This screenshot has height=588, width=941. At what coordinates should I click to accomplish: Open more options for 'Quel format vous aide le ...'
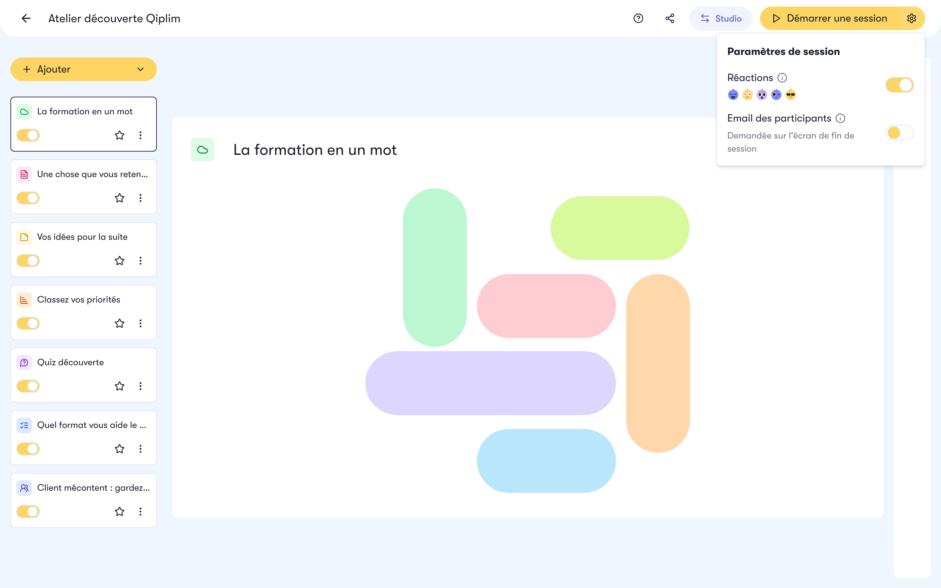click(x=140, y=449)
